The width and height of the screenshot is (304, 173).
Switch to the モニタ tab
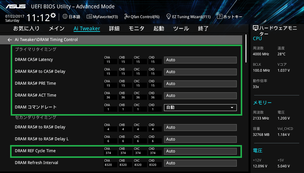coord(137,29)
